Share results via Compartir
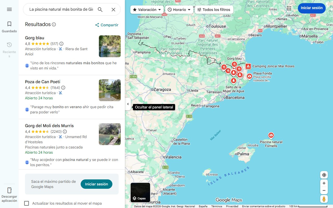This screenshot has height=208, width=333. tap(107, 25)
